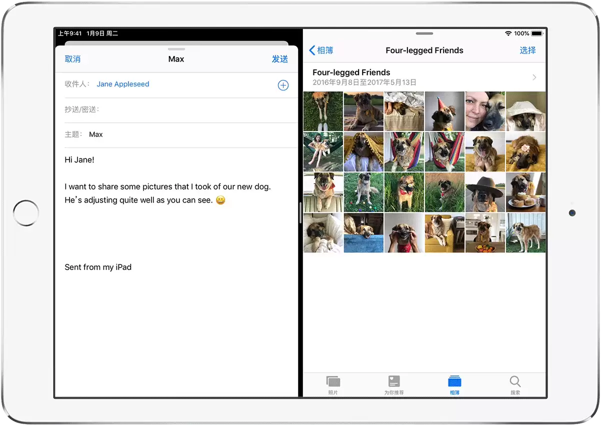
Task: Open dog in kitchen with fruit bowl photo
Action: click(485, 232)
